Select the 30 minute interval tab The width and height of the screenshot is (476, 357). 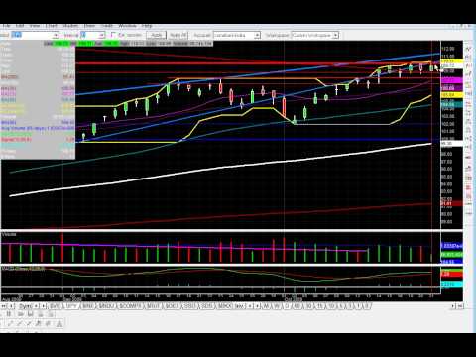[309, 306]
